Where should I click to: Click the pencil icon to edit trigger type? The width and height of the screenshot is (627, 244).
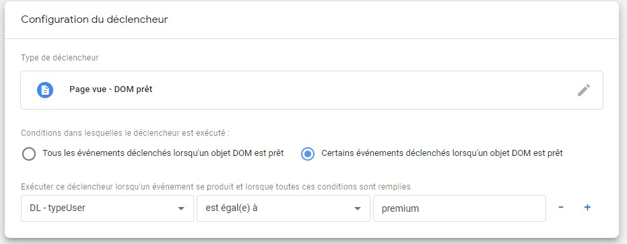(x=583, y=90)
